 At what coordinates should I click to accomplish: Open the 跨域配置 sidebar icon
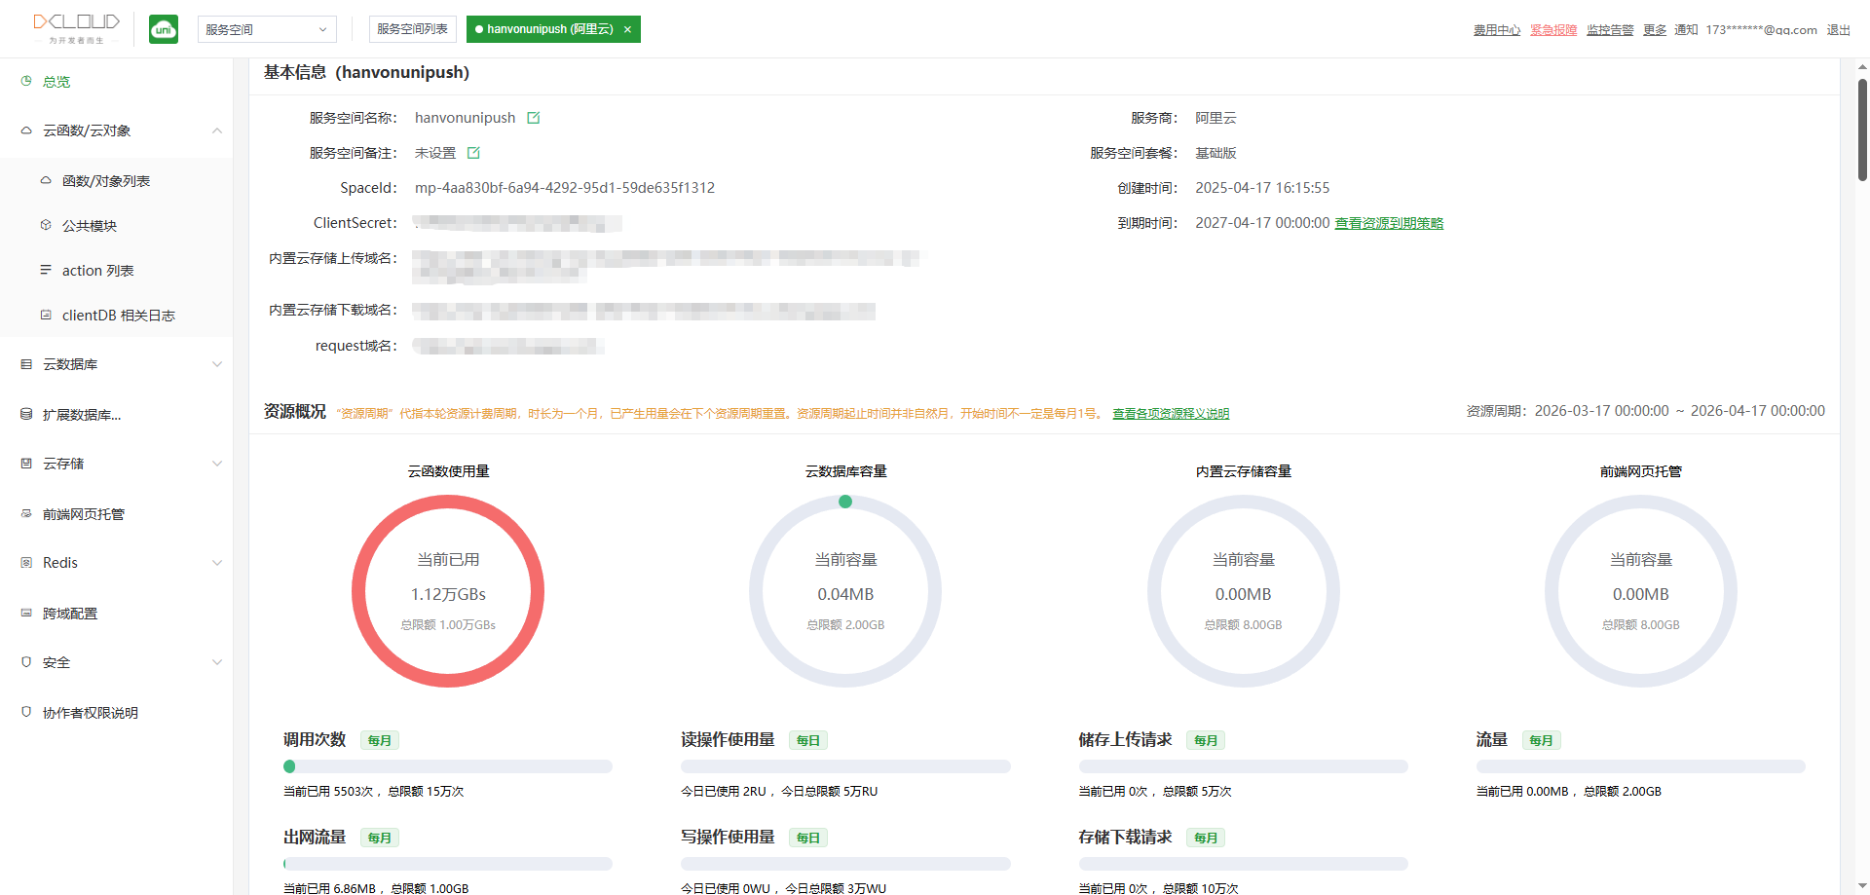point(26,613)
